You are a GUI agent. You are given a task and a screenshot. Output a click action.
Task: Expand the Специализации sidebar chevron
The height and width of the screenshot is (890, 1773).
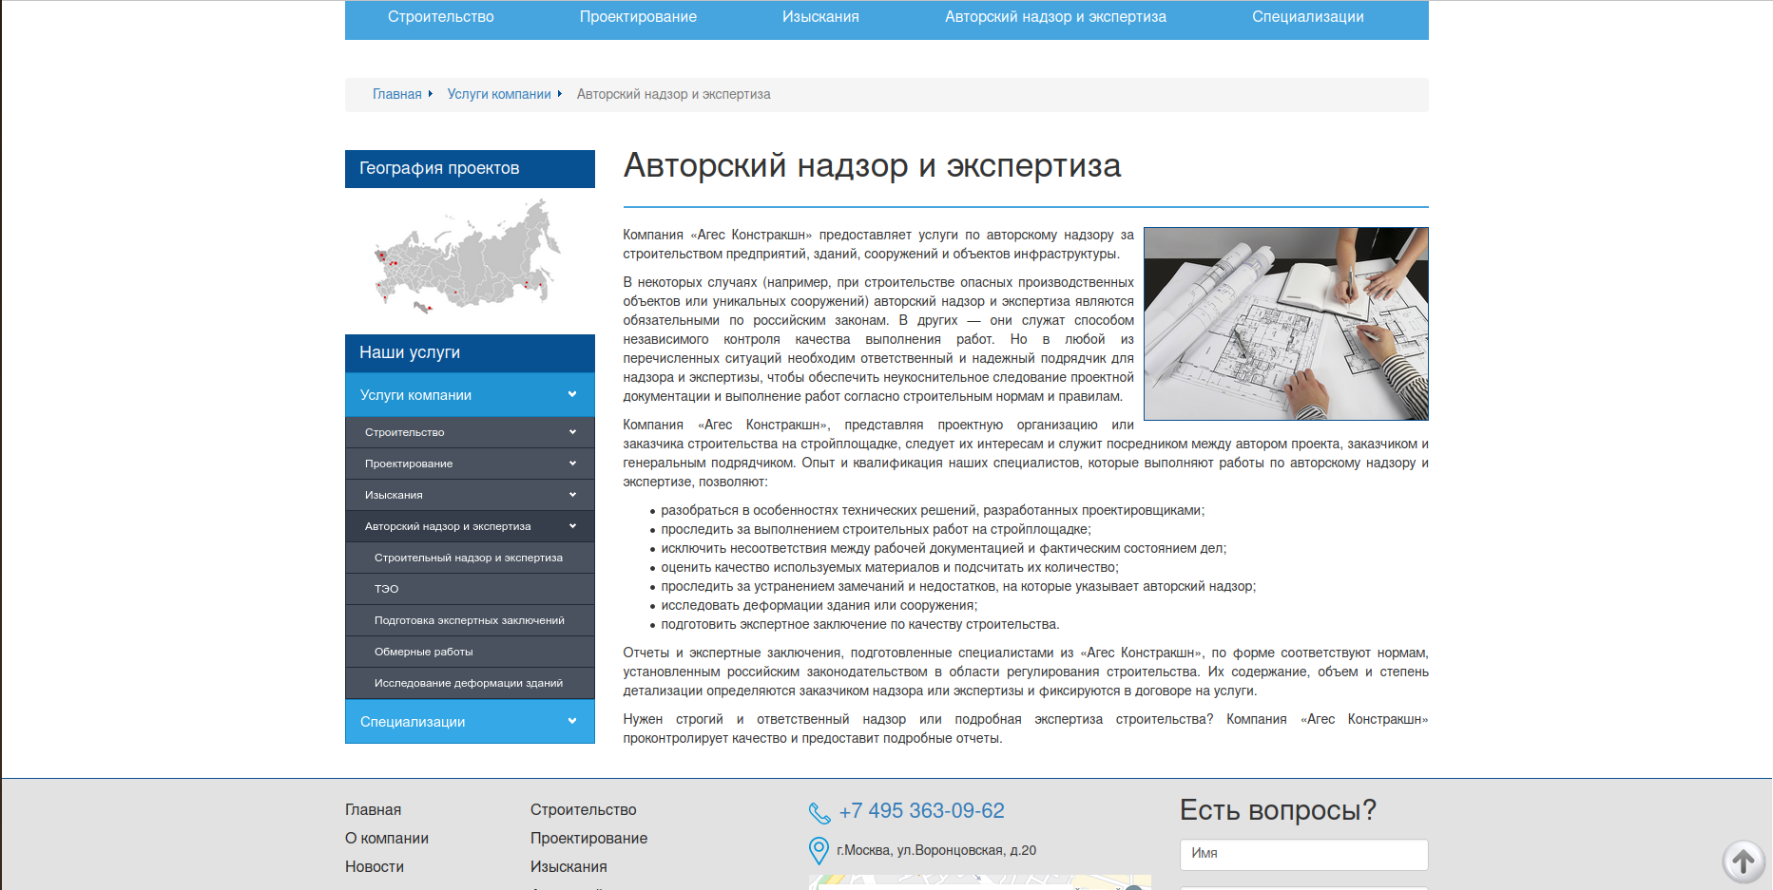(x=572, y=721)
